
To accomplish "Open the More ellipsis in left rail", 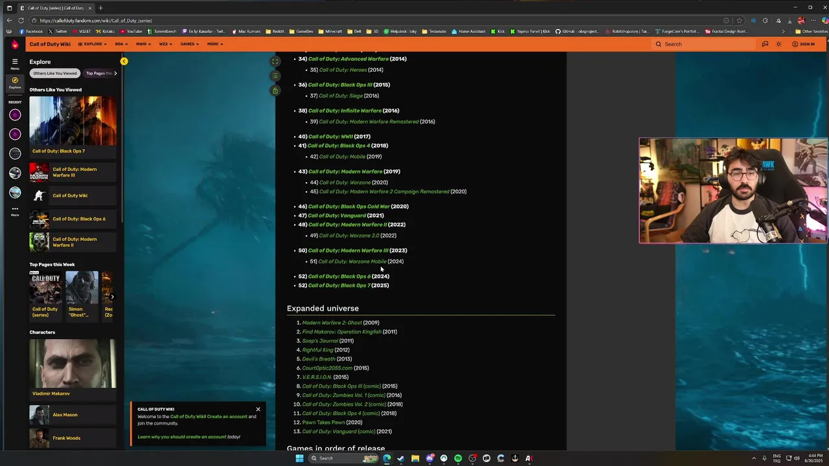I will (x=14, y=210).
